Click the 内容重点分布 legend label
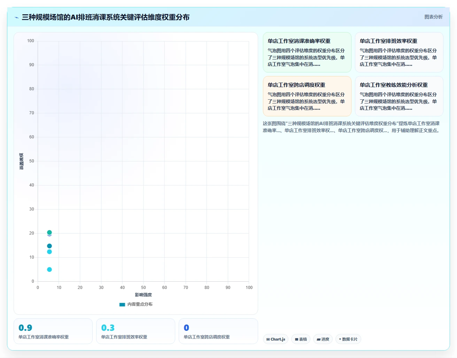Screen dimensions: 457x358 (x=140, y=304)
